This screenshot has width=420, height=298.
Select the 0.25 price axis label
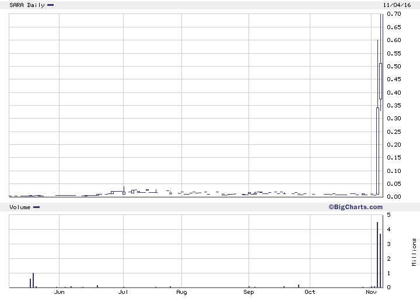(394, 131)
